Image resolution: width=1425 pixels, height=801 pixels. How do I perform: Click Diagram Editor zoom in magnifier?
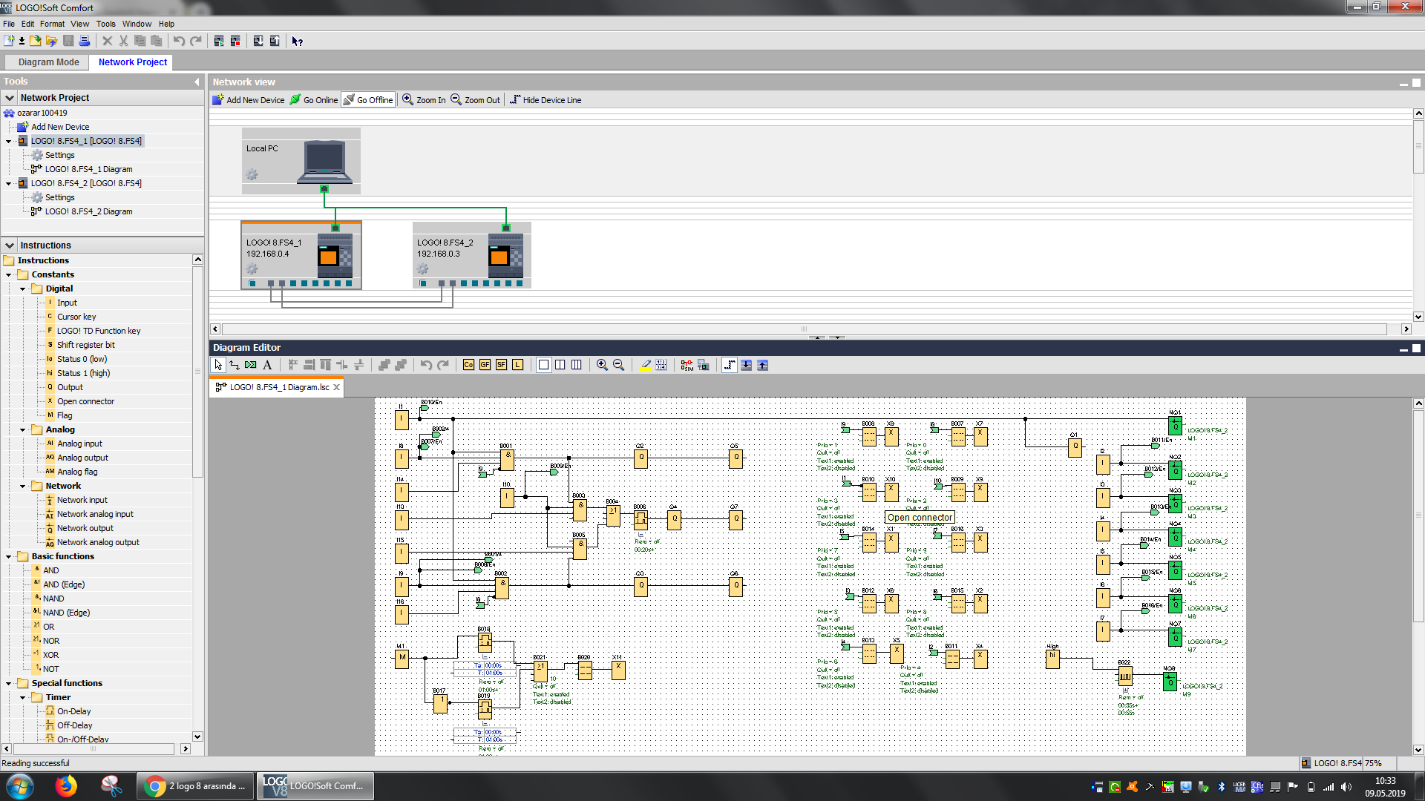[x=602, y=365]
